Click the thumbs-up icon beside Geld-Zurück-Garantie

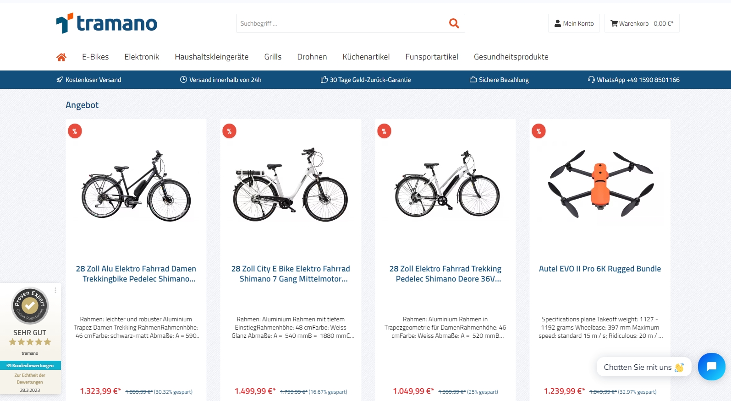click(324, 80)
